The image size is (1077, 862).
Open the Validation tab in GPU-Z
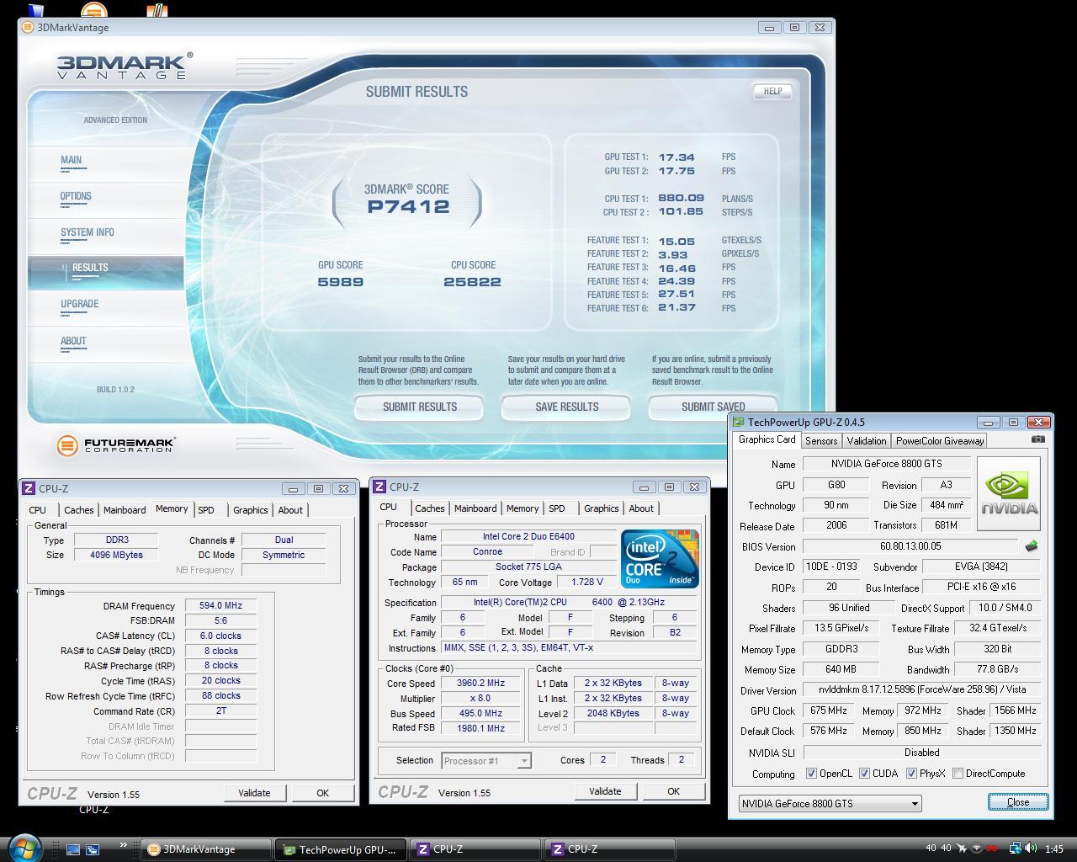[867, 440]
